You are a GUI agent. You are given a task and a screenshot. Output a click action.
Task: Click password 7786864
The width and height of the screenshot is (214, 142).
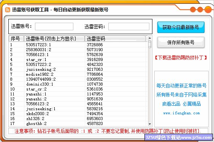[95, 74]
